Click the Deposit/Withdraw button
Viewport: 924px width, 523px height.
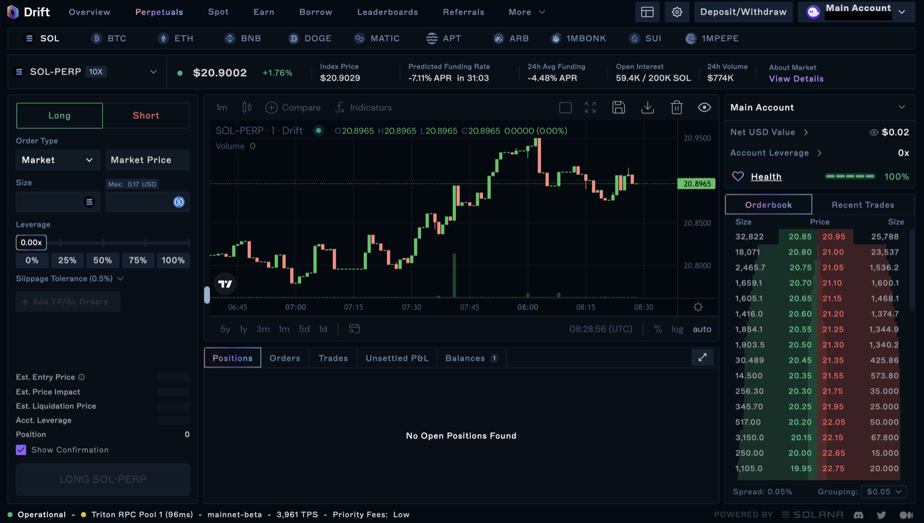743,11
